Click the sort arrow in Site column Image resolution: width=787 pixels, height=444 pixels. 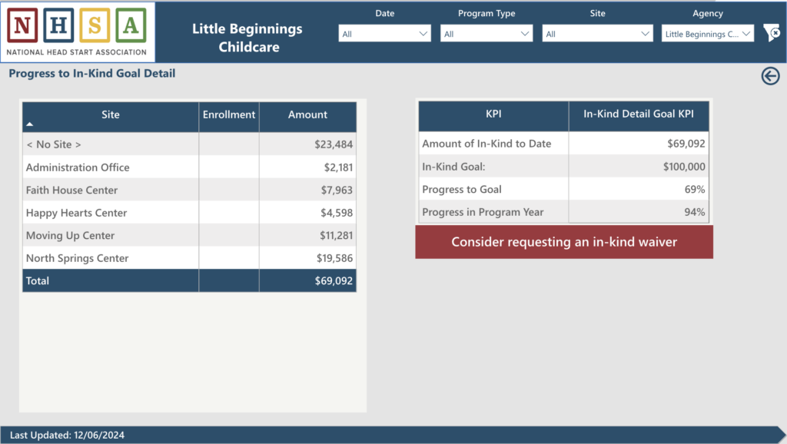pyautogui.click(x=30, y=124)
